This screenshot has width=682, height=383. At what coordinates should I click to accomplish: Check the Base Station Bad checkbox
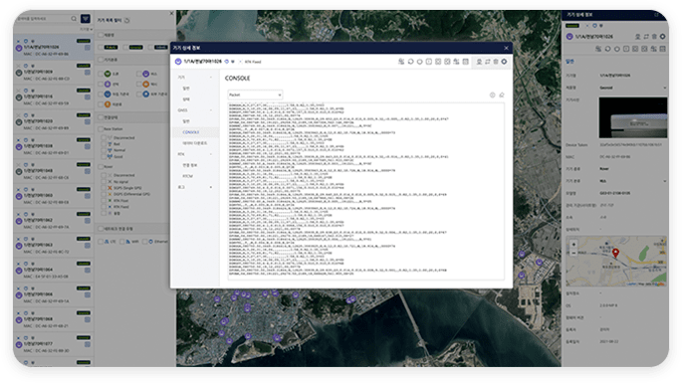pos(104,144)
